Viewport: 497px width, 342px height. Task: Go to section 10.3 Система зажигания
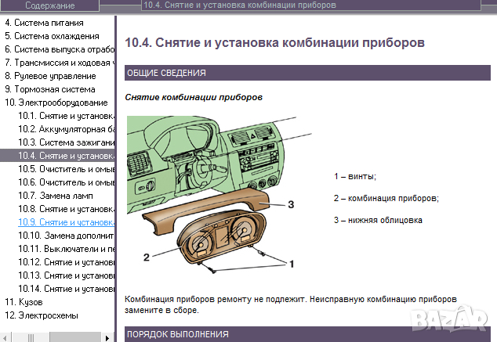67,142
